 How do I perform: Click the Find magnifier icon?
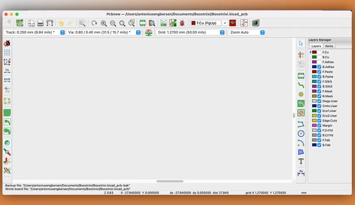82,23
